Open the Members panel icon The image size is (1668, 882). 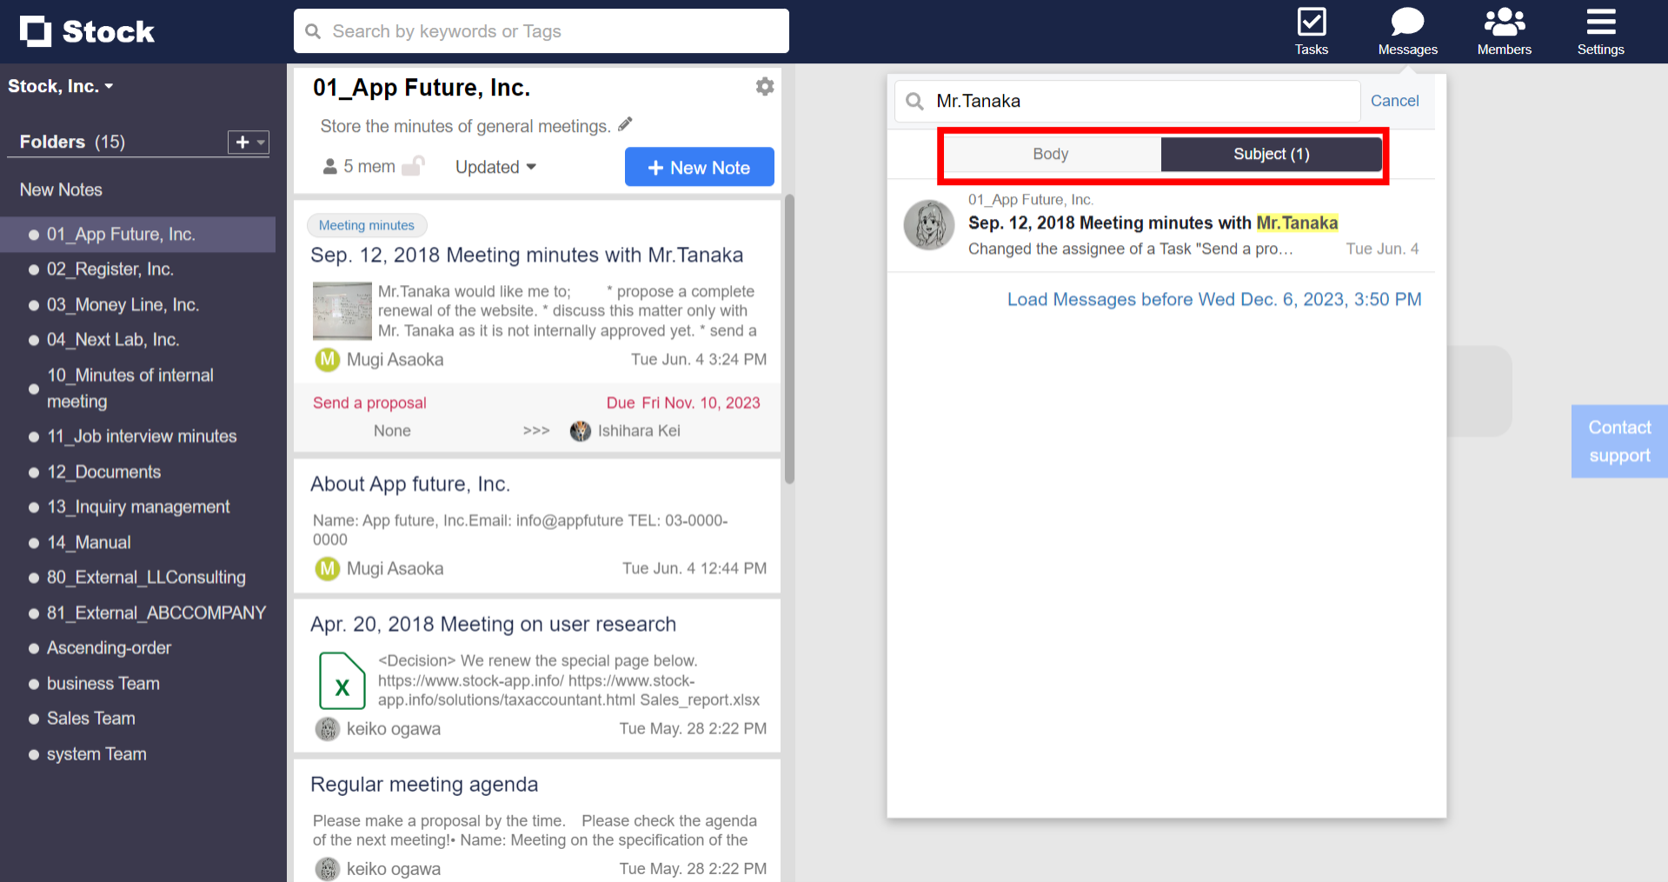pyautogui.click(x=1504, y=22)
